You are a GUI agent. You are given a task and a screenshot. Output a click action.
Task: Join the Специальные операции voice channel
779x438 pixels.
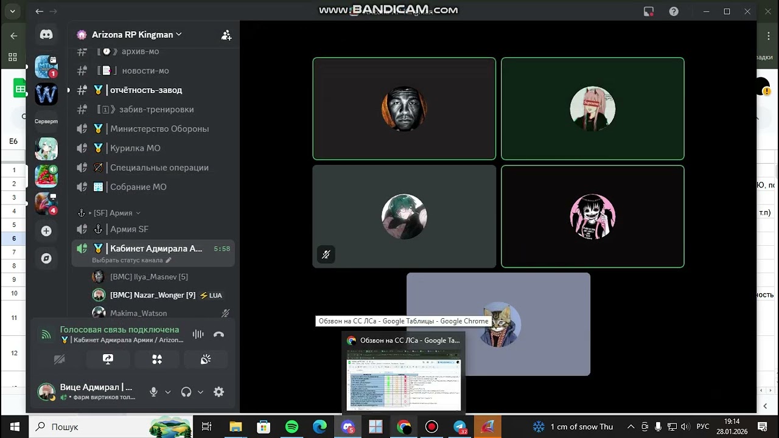(153, 168)
